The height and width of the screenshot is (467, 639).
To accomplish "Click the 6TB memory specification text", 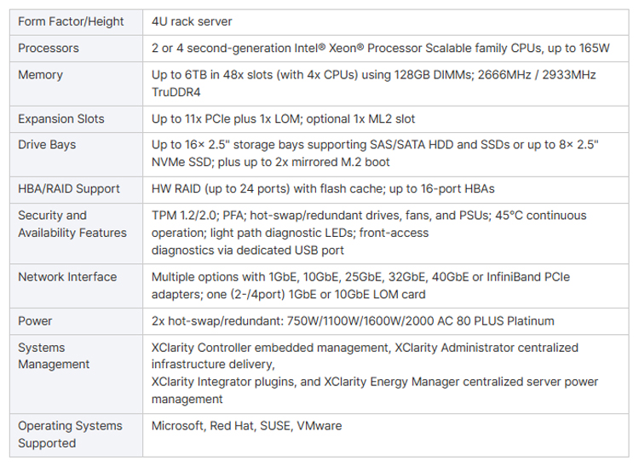I will (374, 84).
